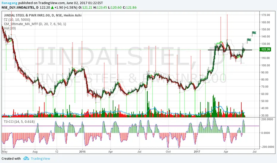Click the lower green target flag
Image resolution: width=277 pixels, height=163 pixels.
pos(249,40)
